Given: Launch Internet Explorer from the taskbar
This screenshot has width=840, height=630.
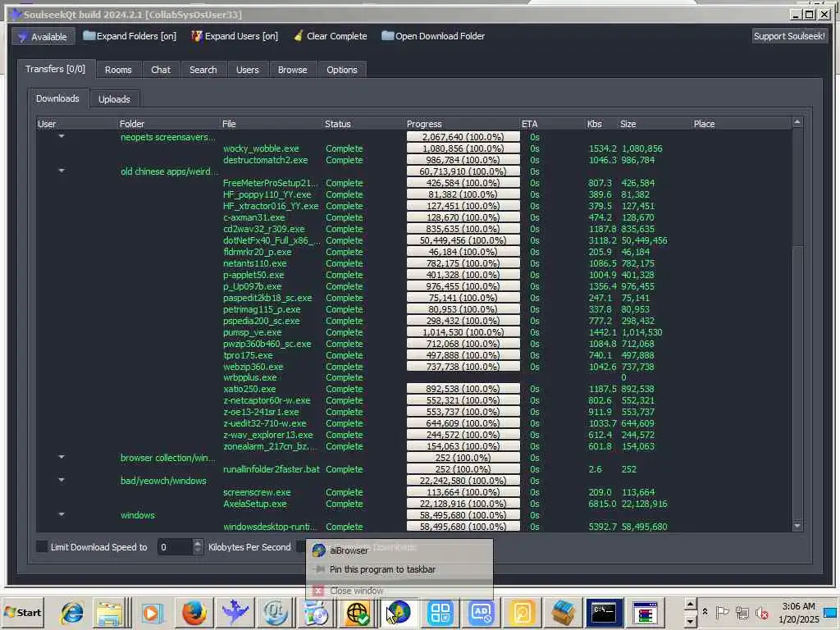Looking at the screenshot, I should click(72, 612).
